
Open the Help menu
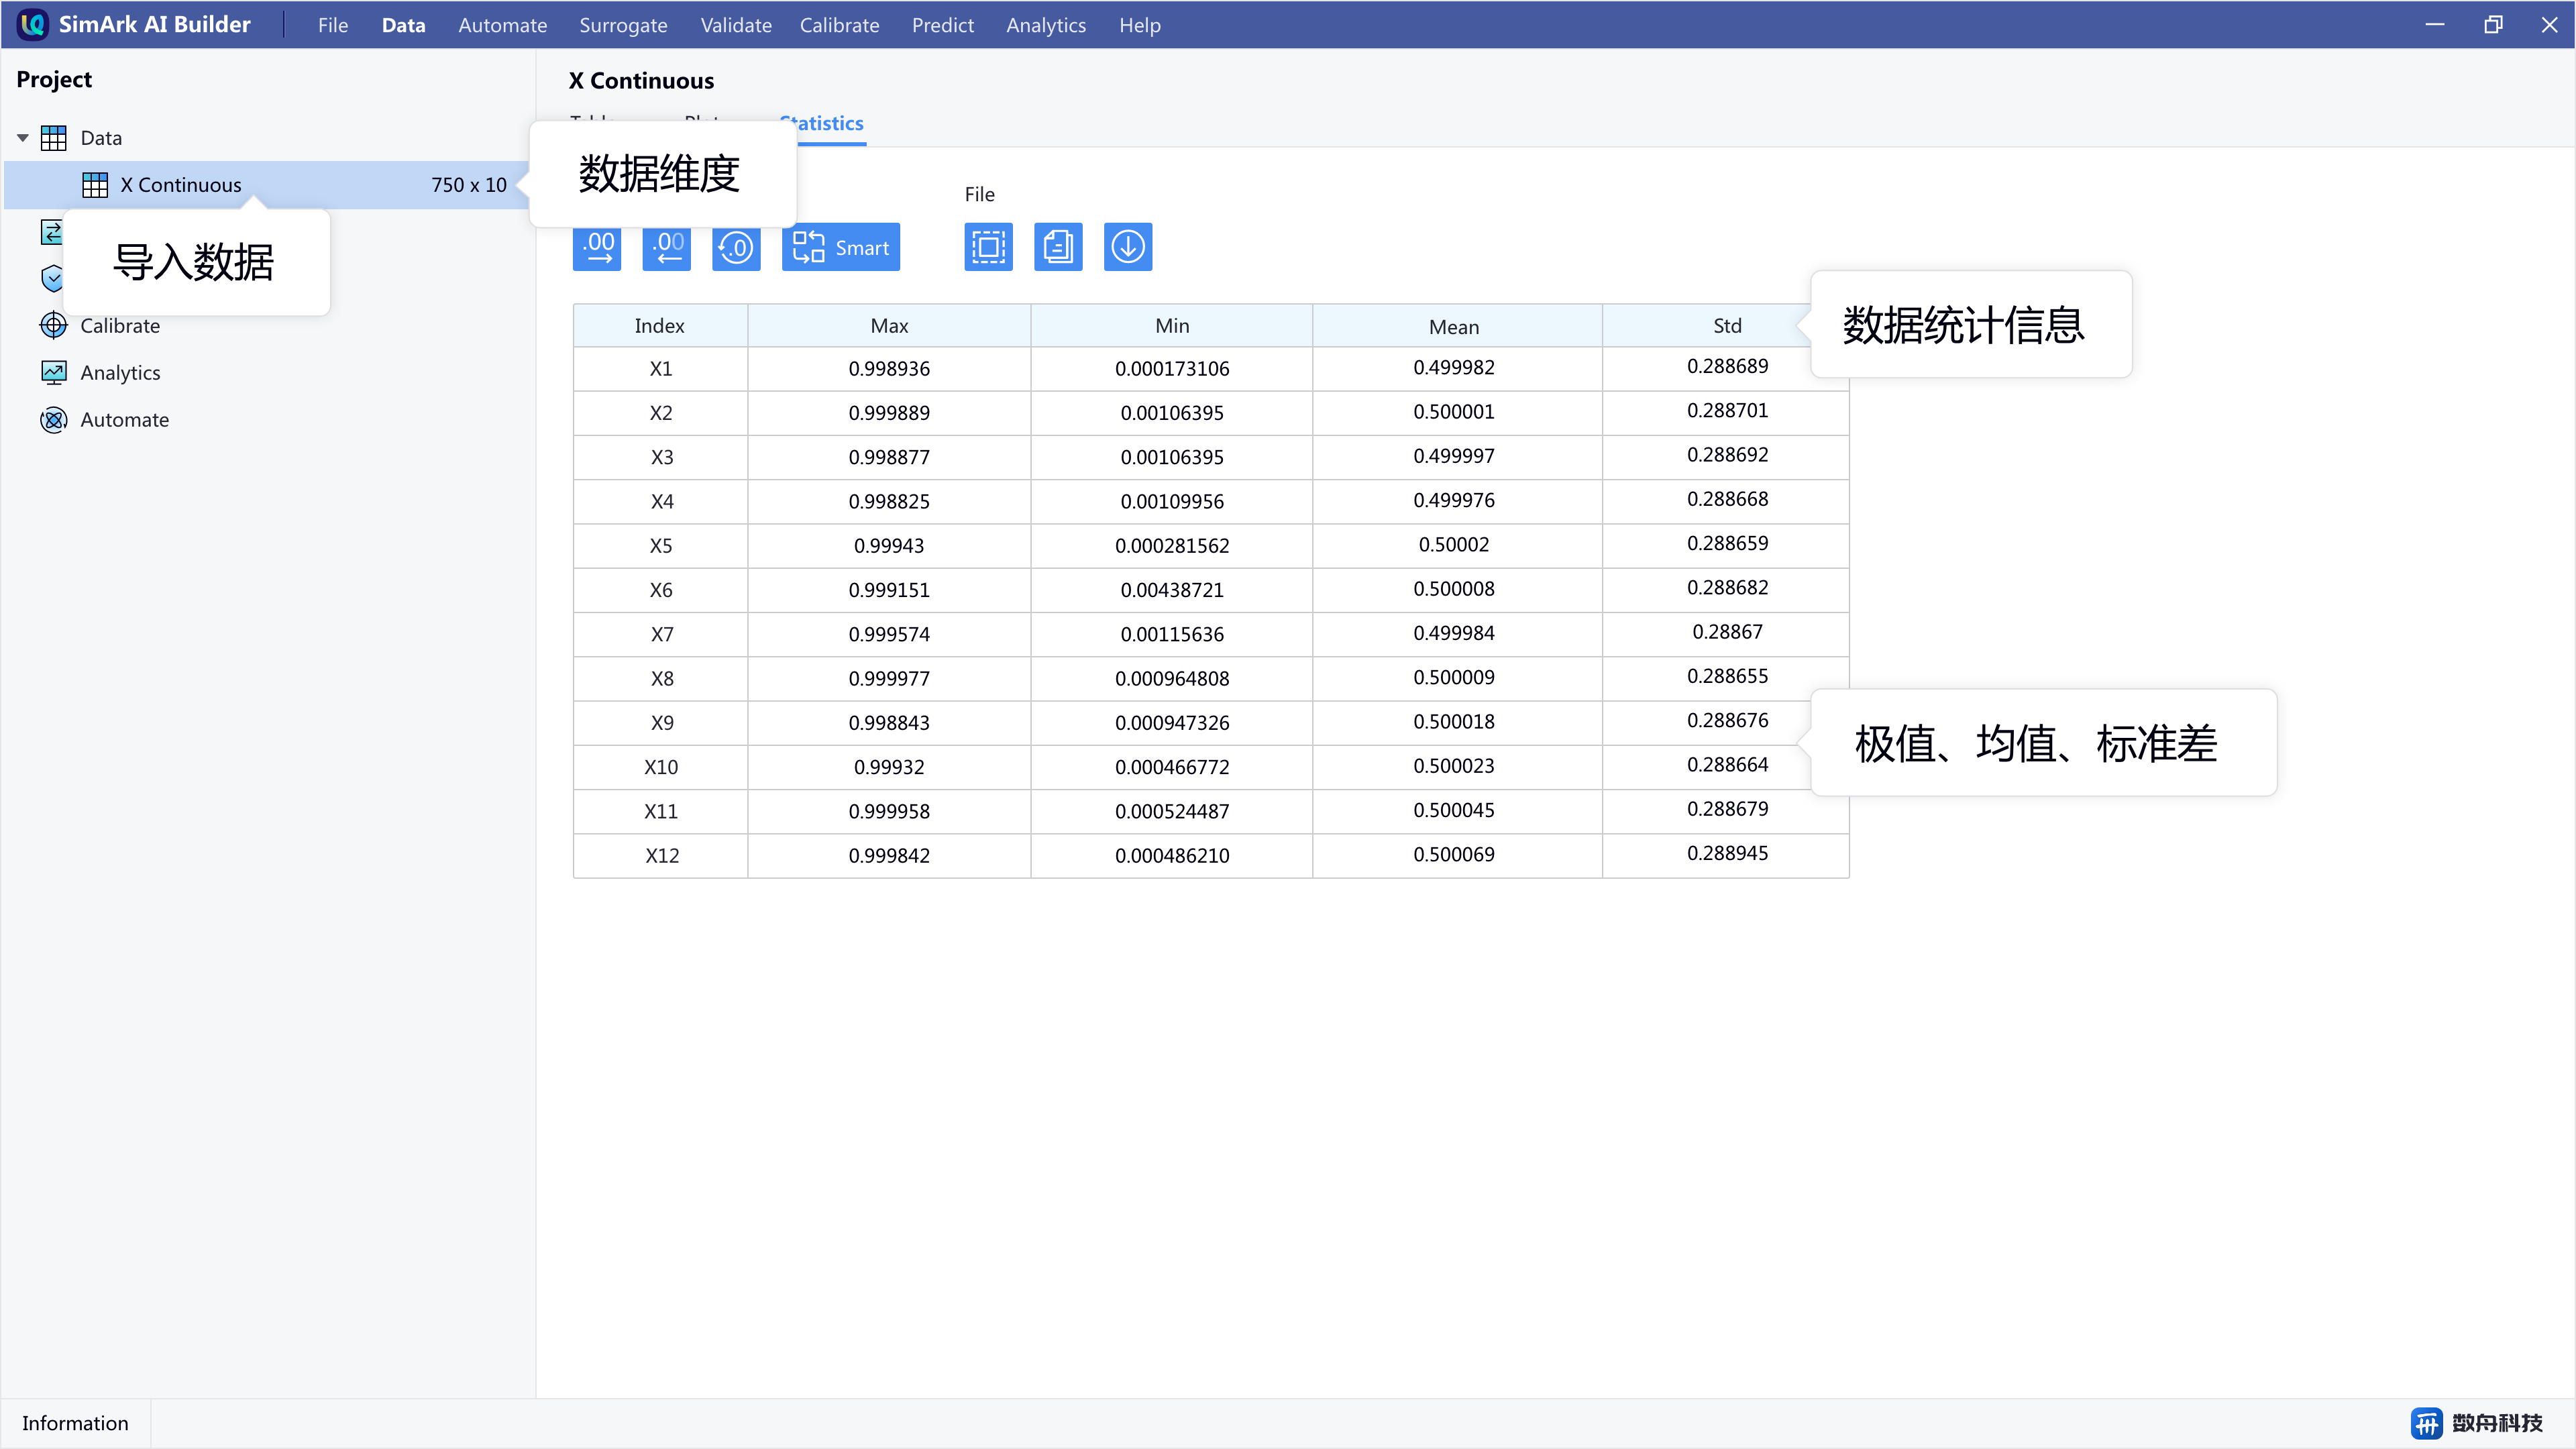(x=1139, y=25)
